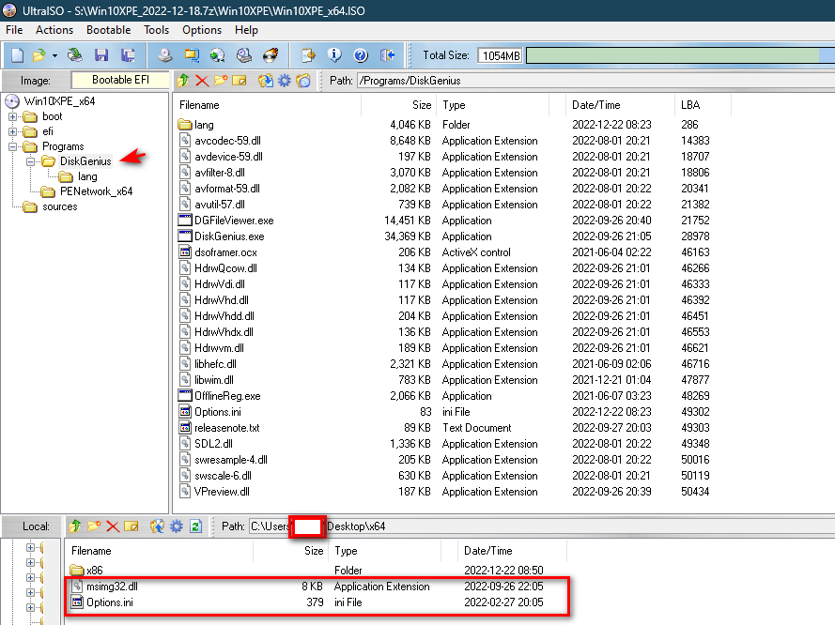The height and width of the screenshot is (625, 835).
Task: Click gear Properties icon in image toolbar
Action: click(285, 81)
